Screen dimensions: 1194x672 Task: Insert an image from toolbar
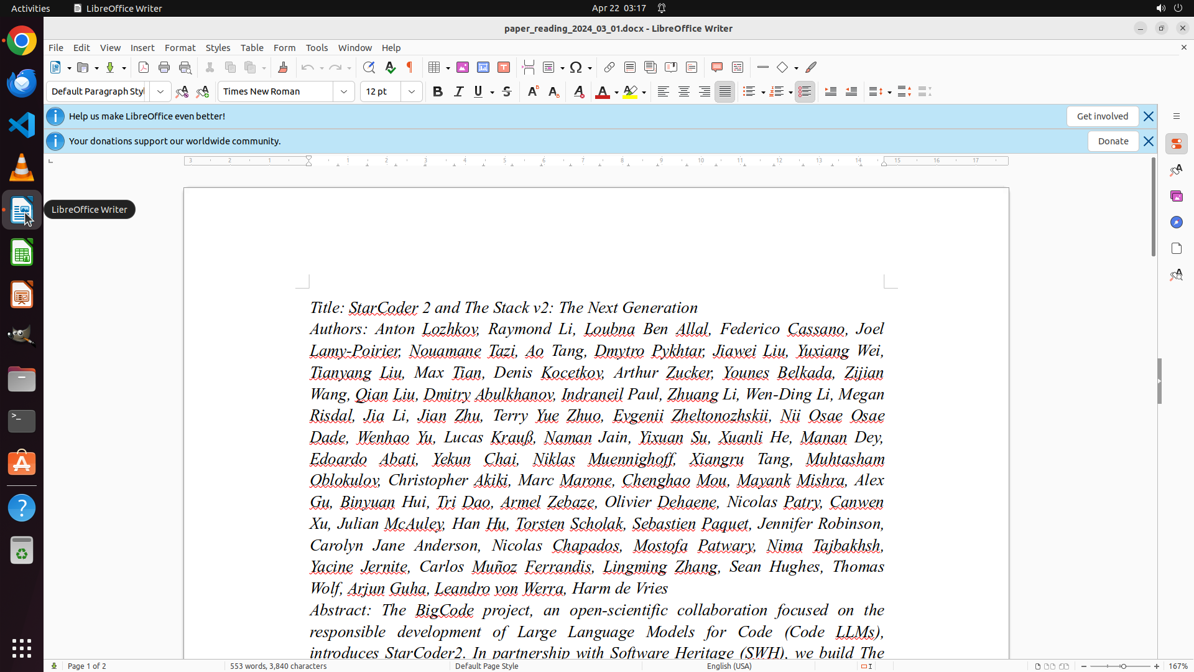click(x=463, y=67)
